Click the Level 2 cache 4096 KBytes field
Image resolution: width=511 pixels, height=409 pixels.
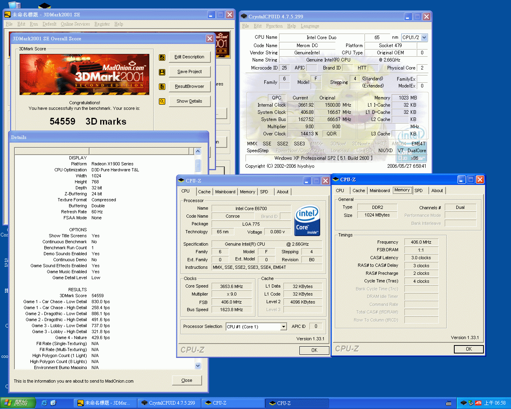coord(303,302)
